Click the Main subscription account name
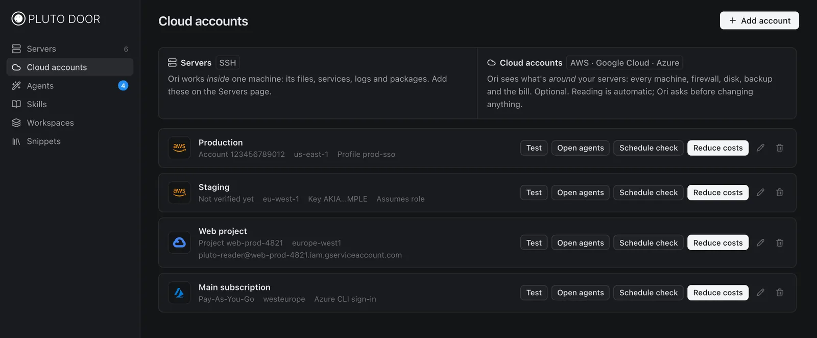This screenshot has height=338, width=817. [234, 287]
